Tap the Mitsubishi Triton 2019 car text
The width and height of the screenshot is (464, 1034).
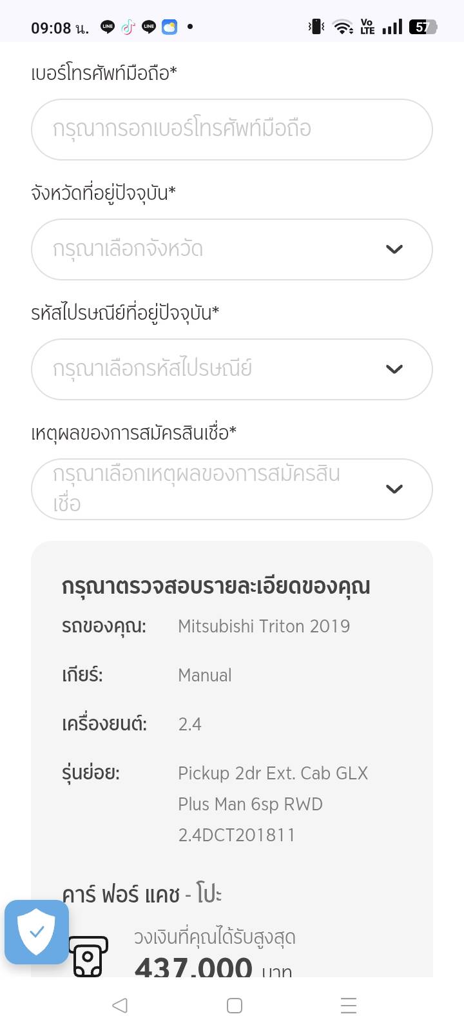coord(264,626)
